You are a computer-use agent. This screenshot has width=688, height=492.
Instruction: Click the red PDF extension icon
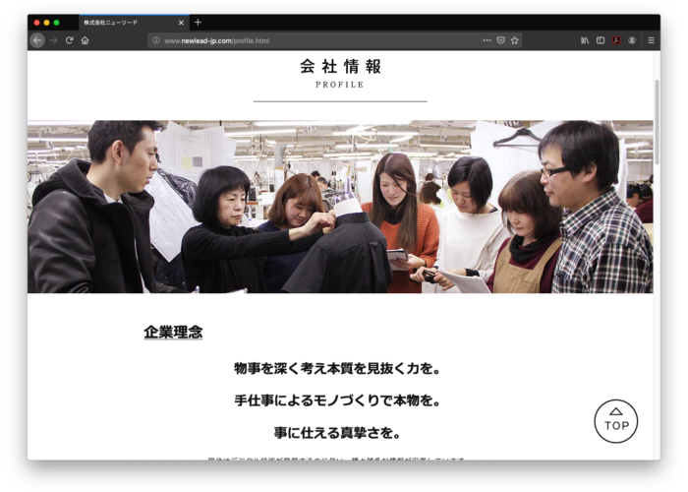point(616,40)
